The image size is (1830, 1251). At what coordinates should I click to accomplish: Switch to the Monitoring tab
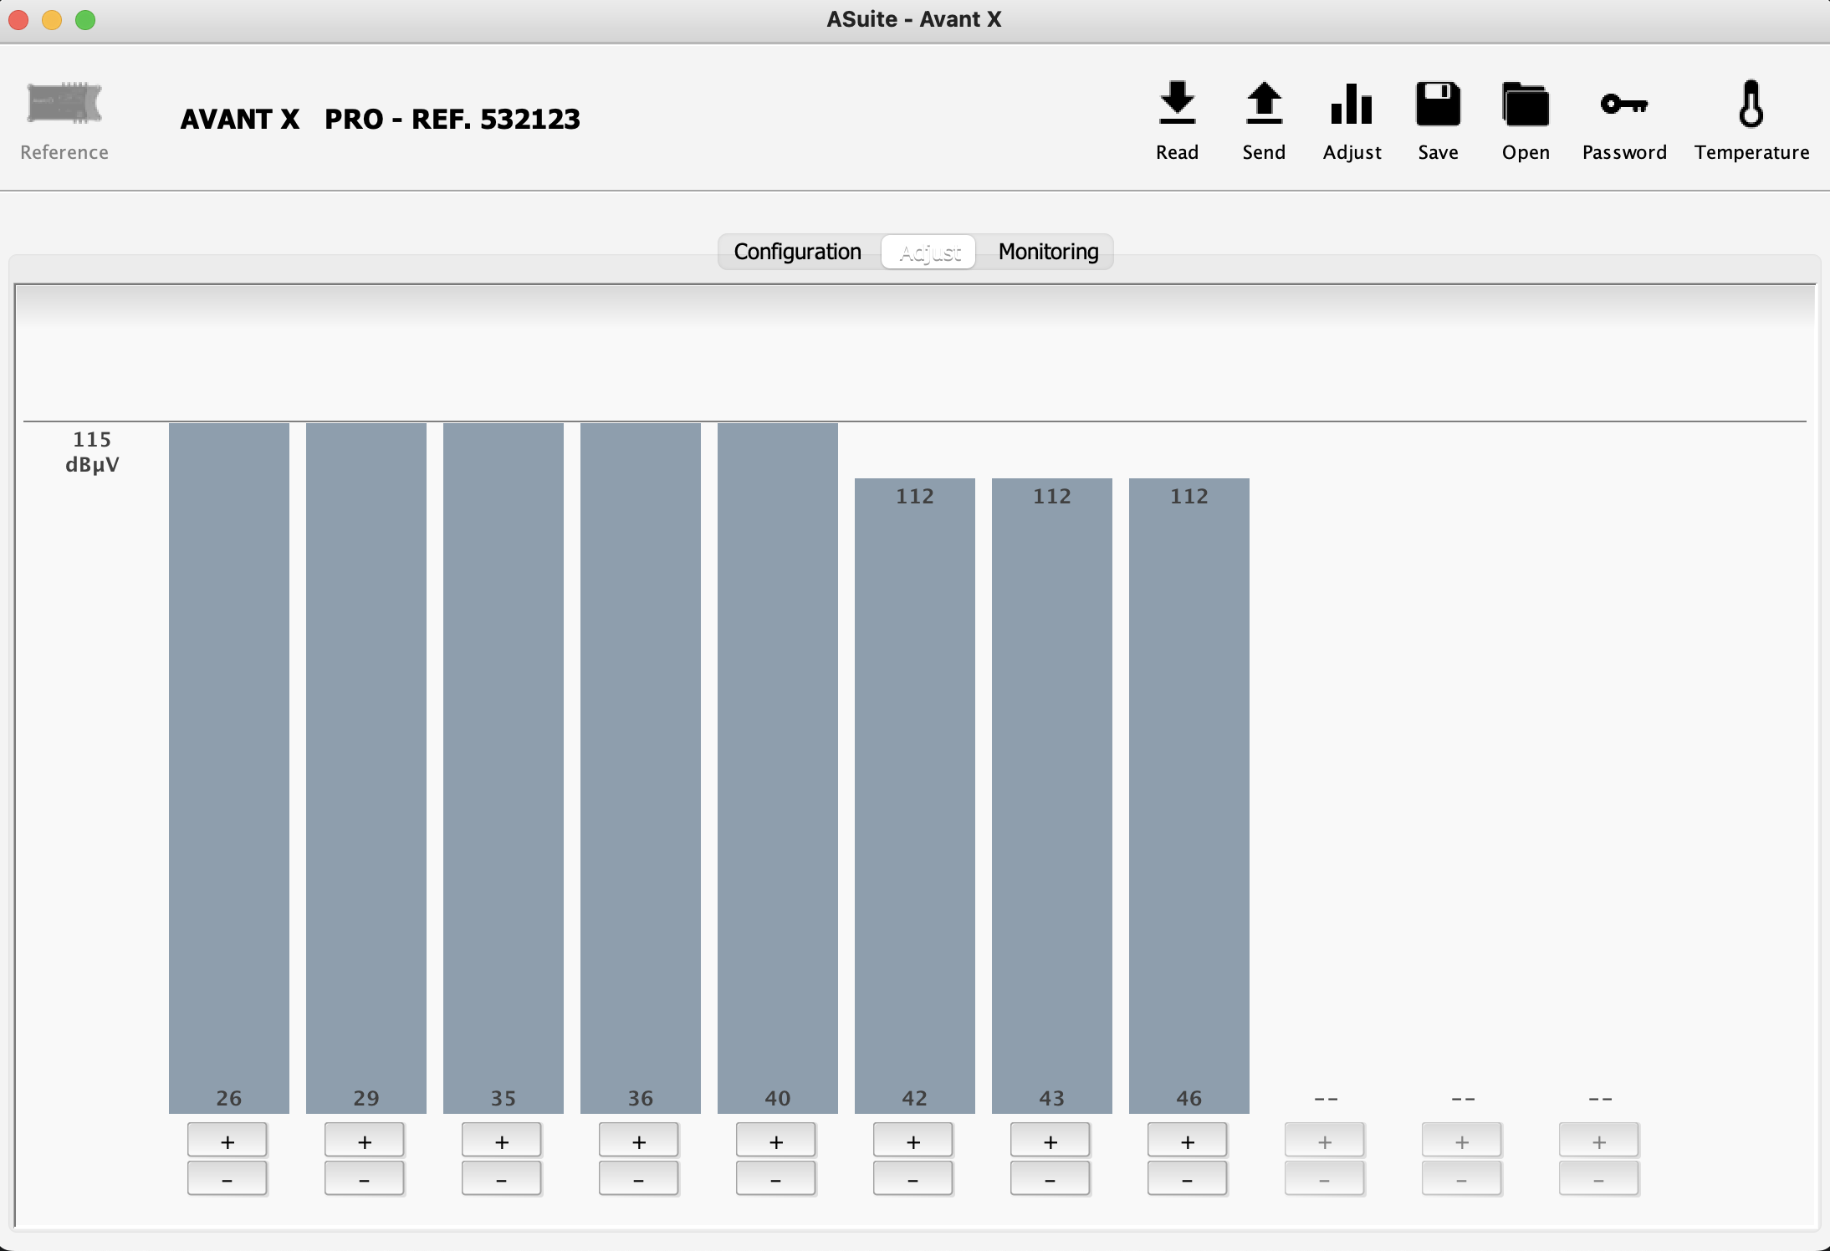(x=1048, y=252)
